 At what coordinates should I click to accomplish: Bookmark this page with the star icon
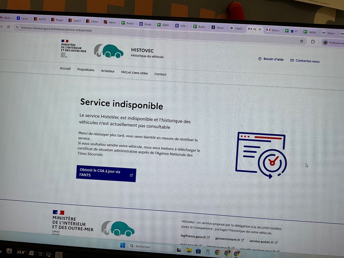(302, 41)
